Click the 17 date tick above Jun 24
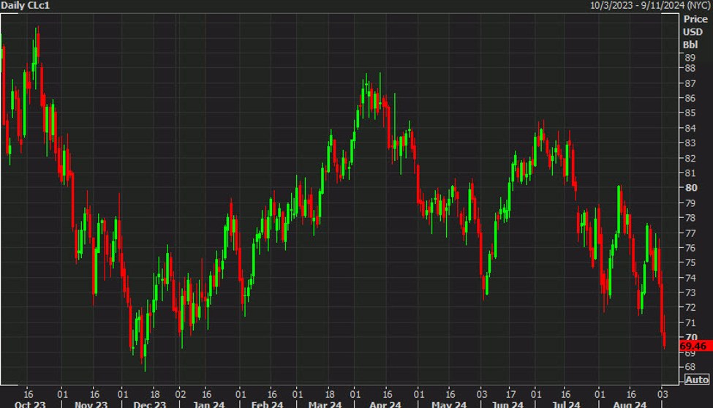713x408 pixels. (x=510, y=392)
